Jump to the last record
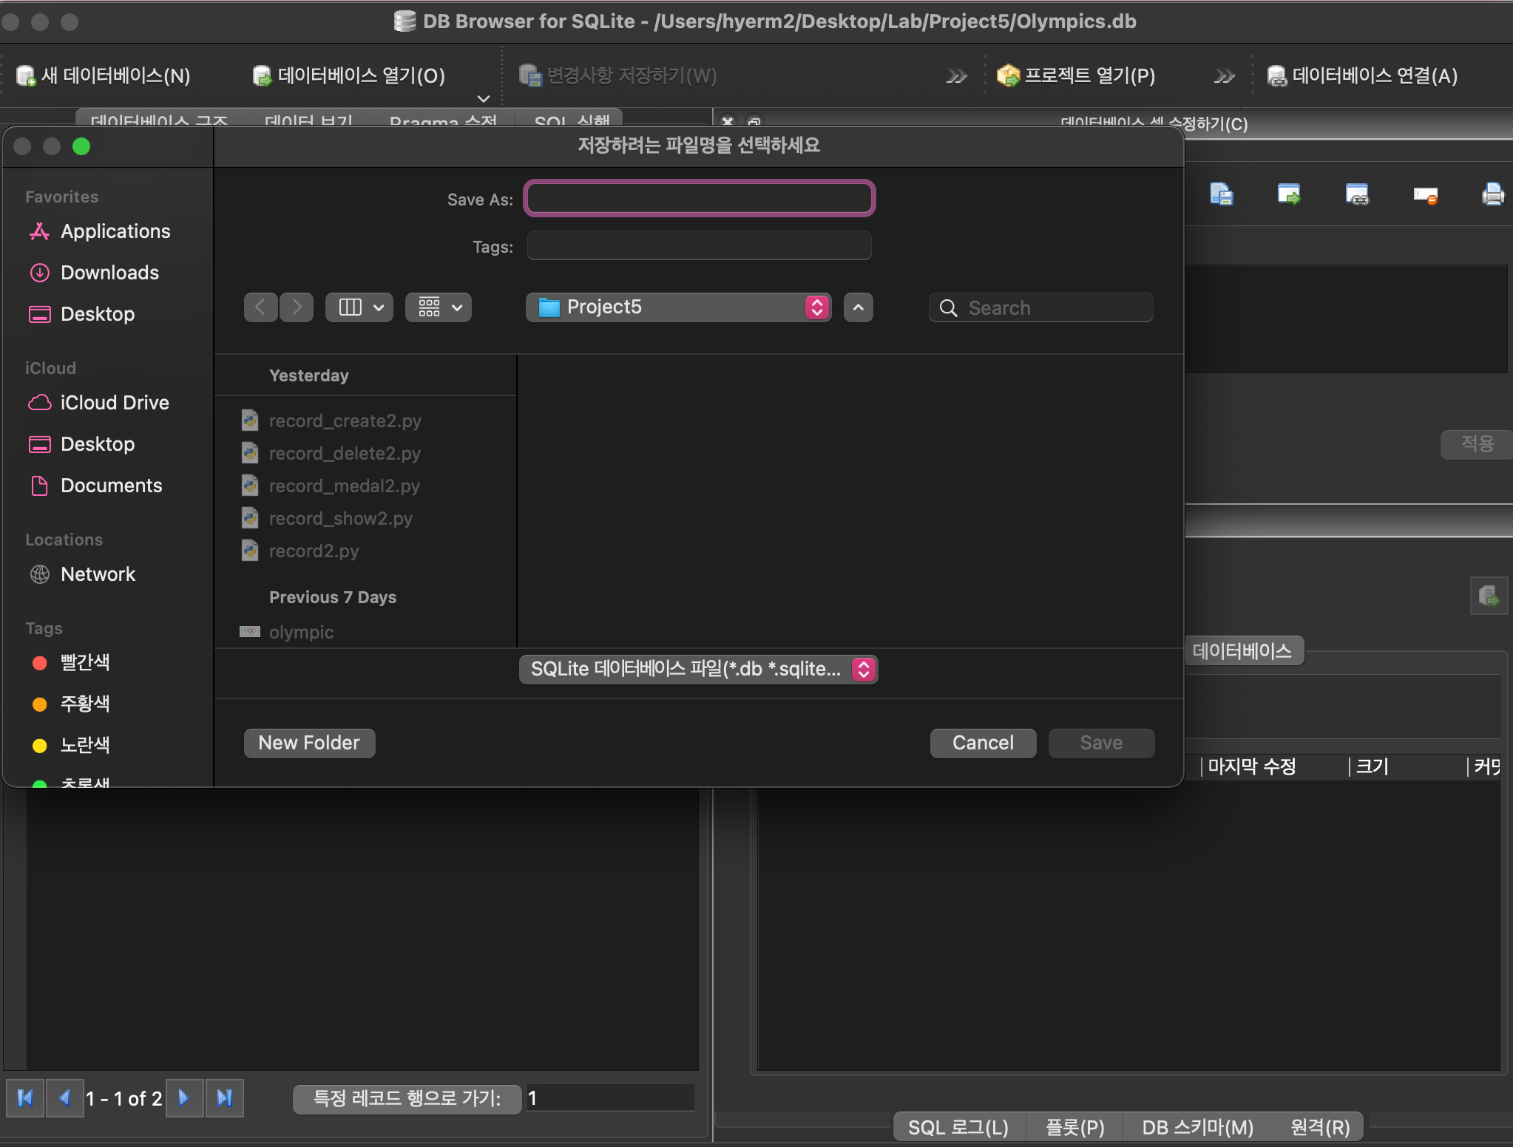Image resolution: width=1513 pixels, height=1147 pixels. point(225,1098)
